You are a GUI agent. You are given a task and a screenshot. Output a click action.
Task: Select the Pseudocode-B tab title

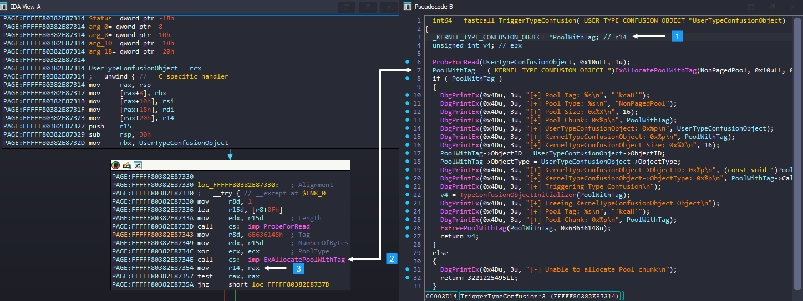pos(434,7)
